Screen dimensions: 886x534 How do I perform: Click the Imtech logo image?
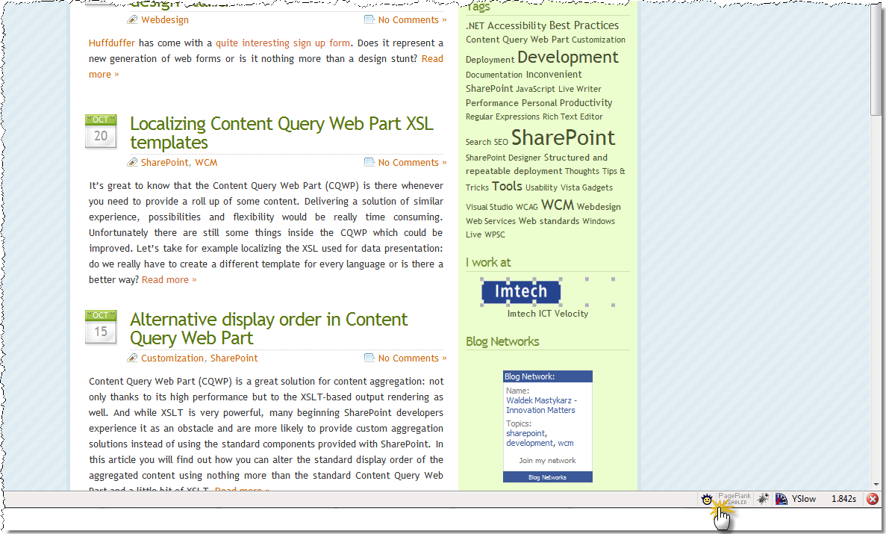point(521,291)
